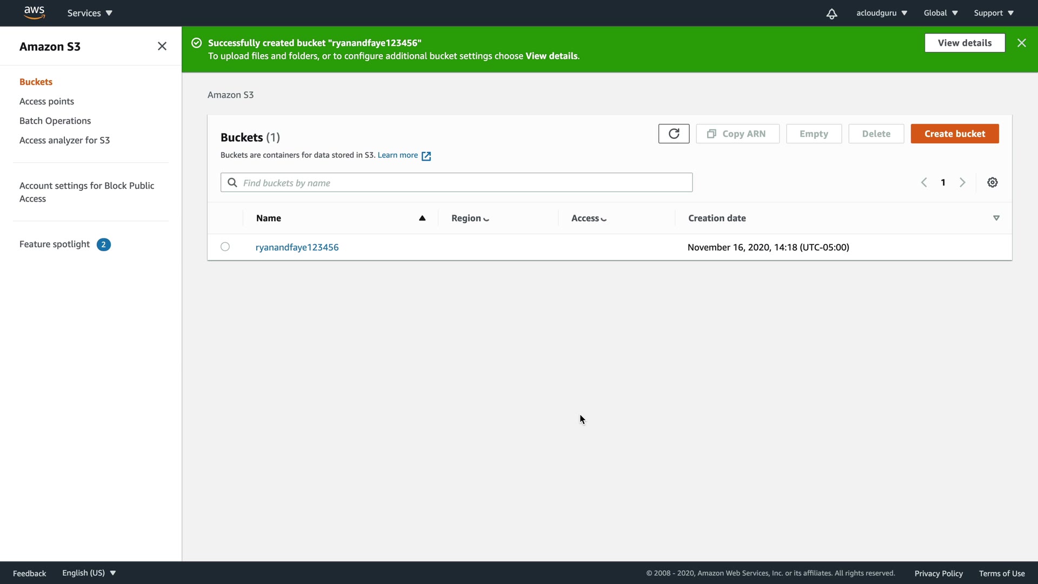Close the Amazon S3 sidebar panel

pyautogui.click(x=162, y=47)
